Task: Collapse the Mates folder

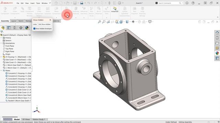Action: pyautogui.click(x=1, y=71)
